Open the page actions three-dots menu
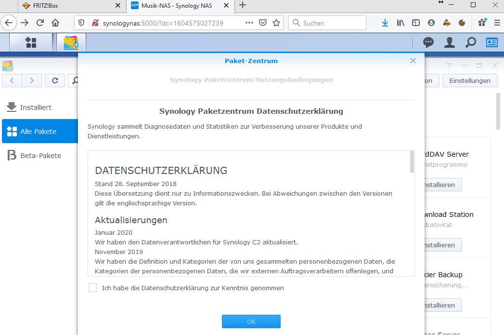The image size is (504, 335). coord(249,23)
